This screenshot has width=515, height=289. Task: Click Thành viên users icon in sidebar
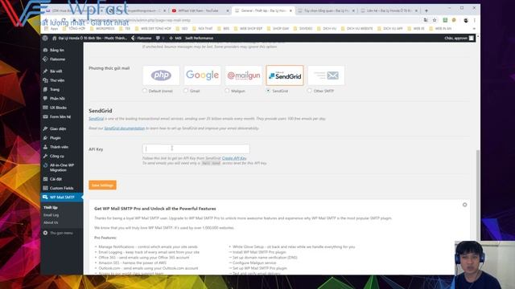[45, 147]
